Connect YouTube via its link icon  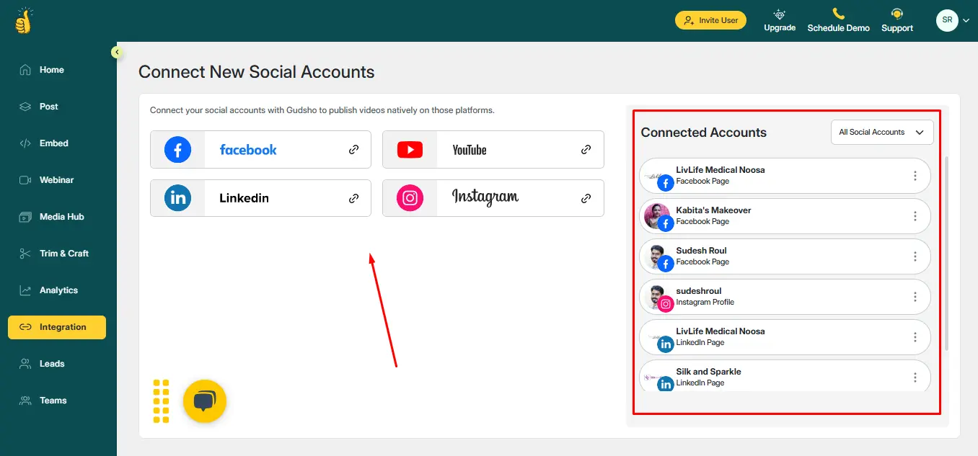tap(586, 150)
